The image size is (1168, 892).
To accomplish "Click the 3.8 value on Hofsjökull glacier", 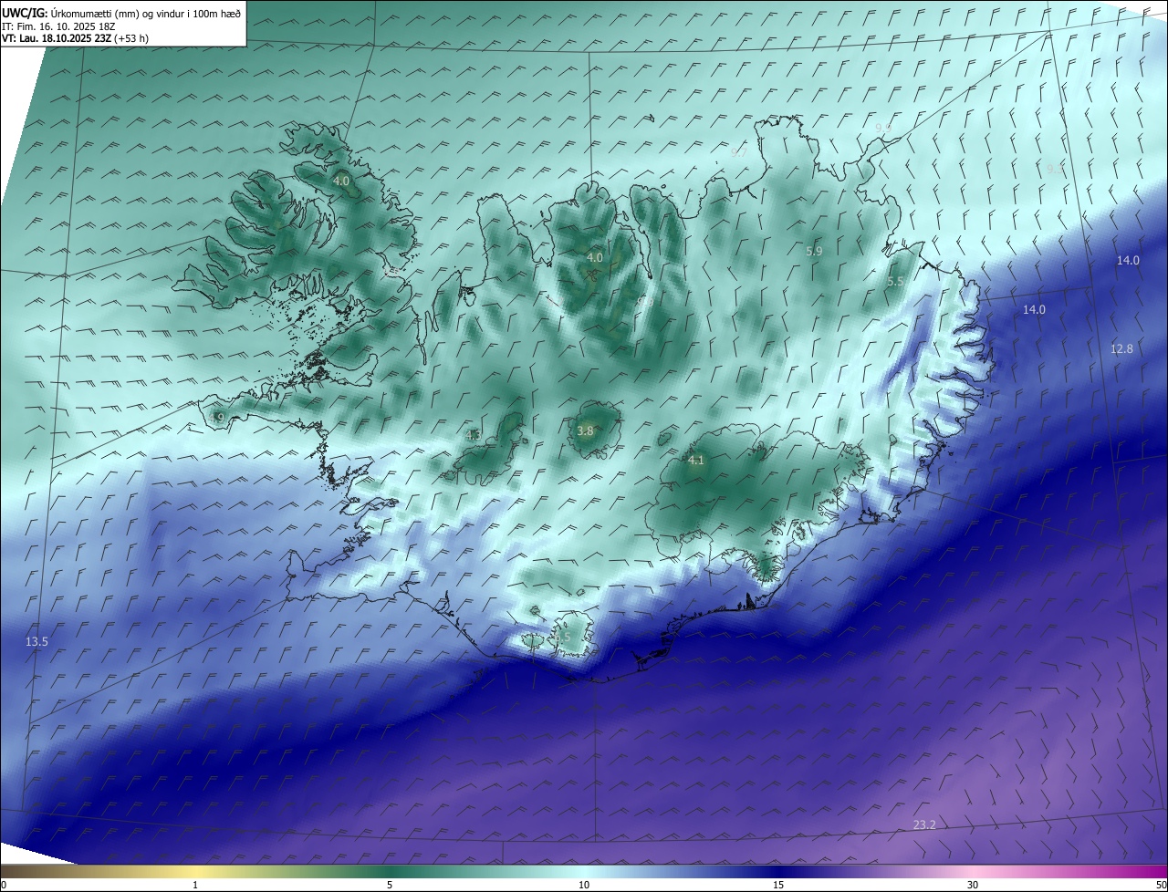I will 585,430.
